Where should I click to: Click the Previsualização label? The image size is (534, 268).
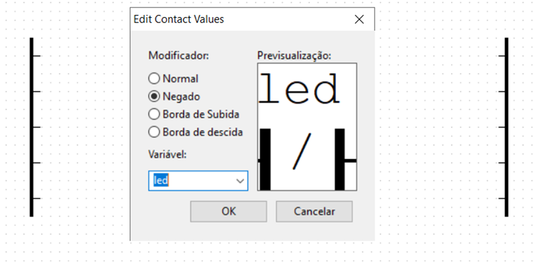294,56
